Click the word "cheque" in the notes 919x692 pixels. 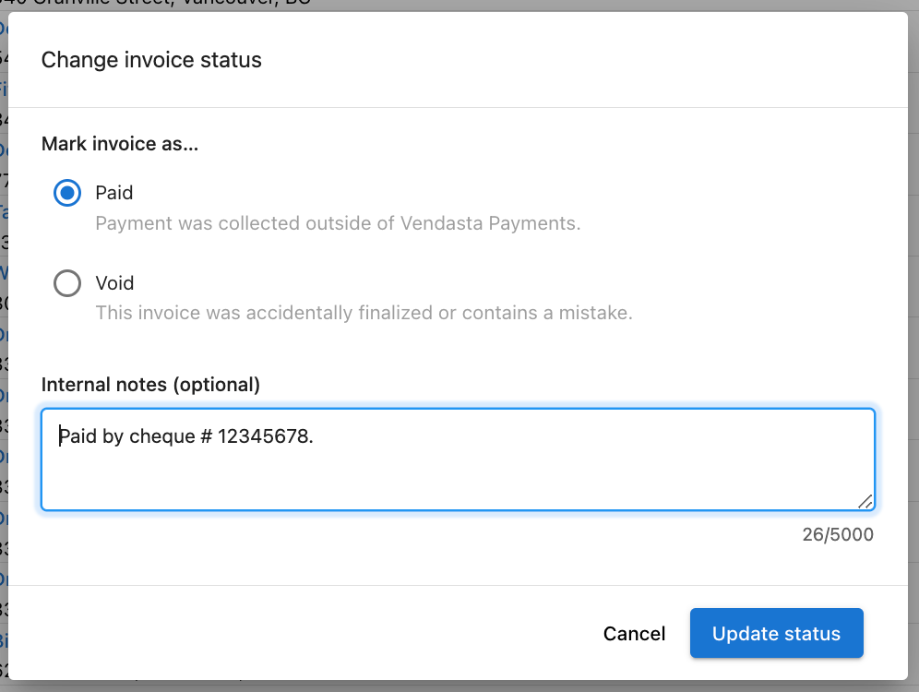point(161,437)
